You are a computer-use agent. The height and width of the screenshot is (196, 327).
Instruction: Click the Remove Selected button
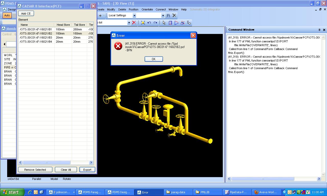[x=35, y=169]
